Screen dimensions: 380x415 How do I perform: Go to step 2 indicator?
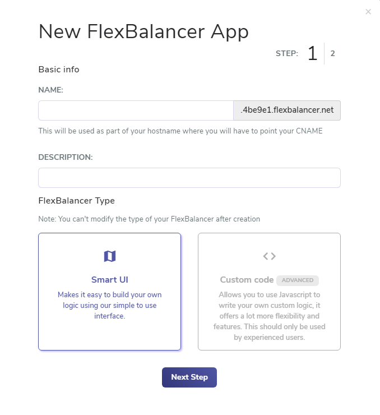[x=333, y=53]
